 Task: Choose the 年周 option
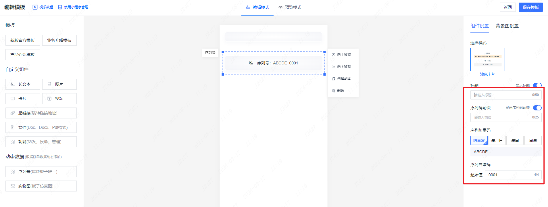tap(515, 141)
